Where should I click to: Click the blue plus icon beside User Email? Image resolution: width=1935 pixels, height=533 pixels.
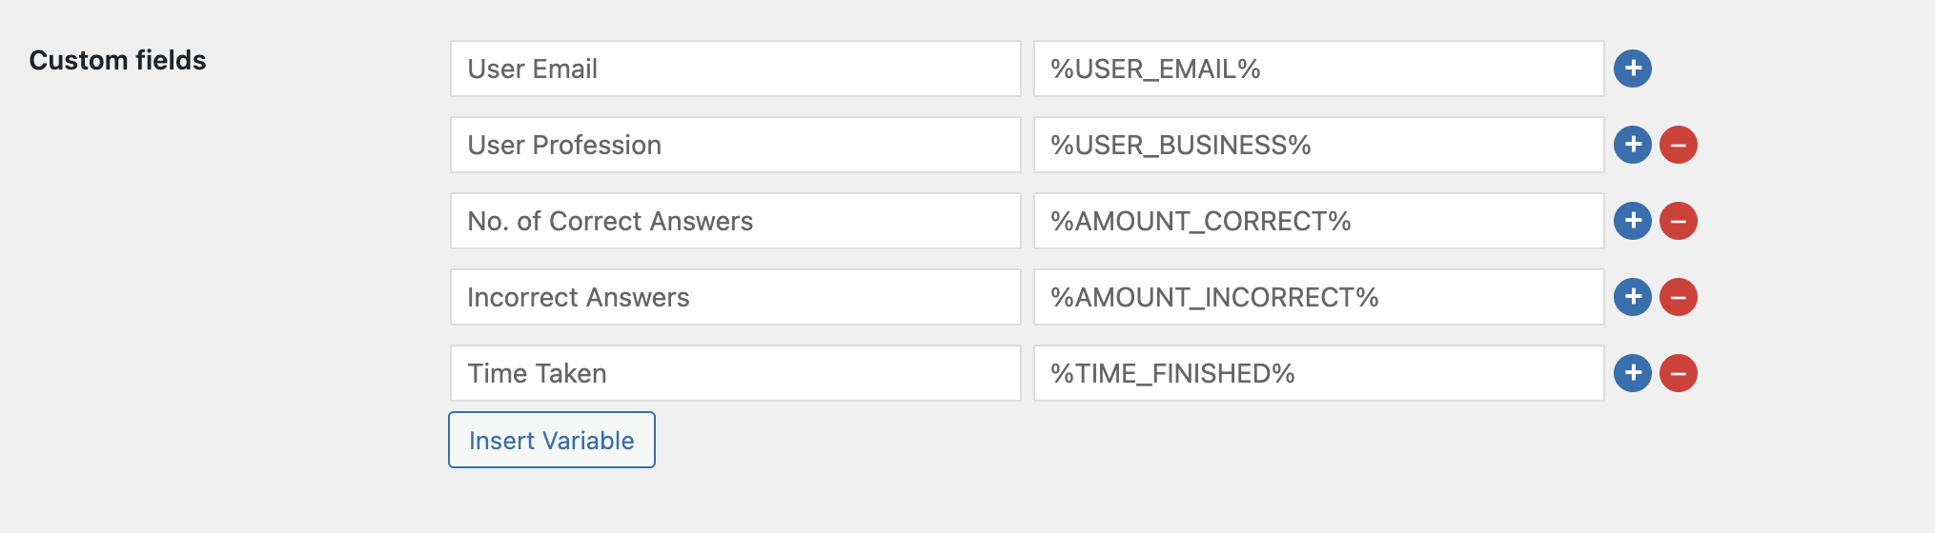[1632, 69]
